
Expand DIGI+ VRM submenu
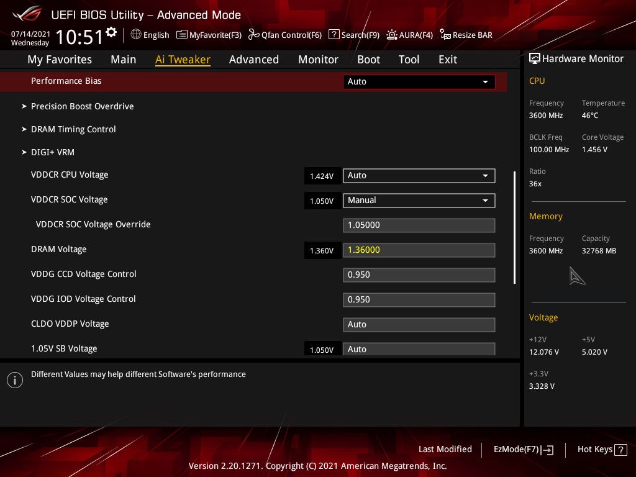pyautogui.click(x=53, y=153)
